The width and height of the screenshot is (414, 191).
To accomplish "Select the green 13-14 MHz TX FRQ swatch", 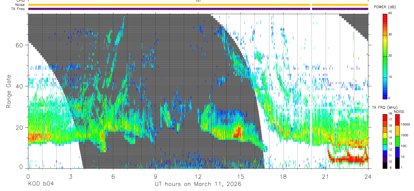I will 385,141.
